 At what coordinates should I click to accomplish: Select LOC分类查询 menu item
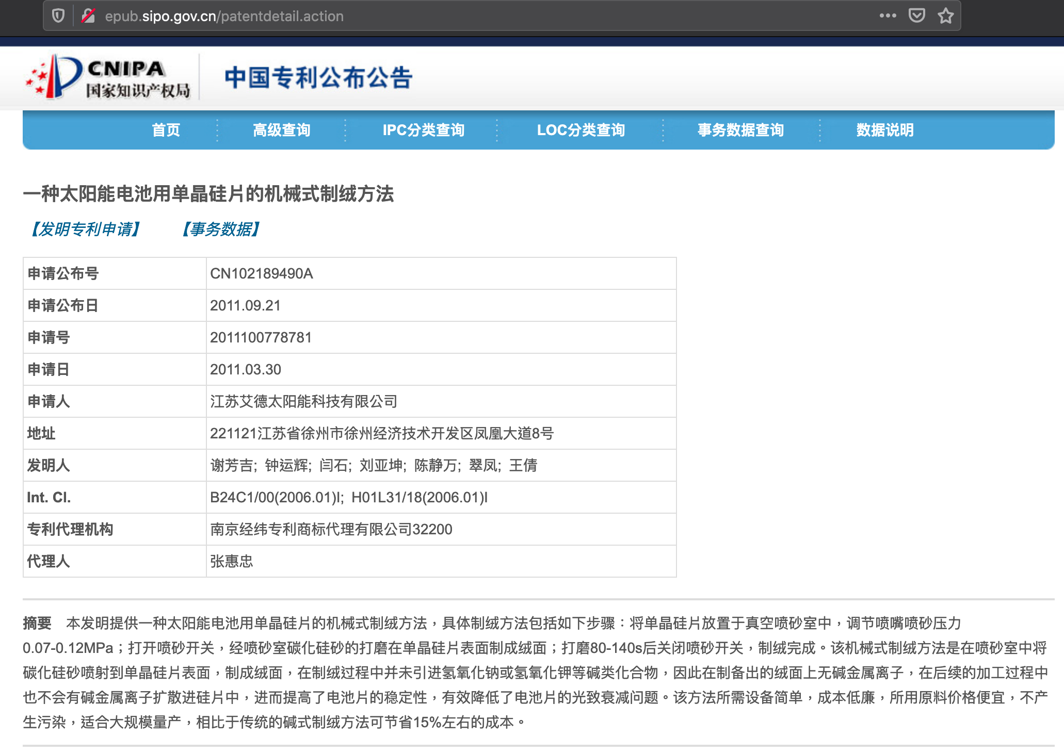(581, 130)
